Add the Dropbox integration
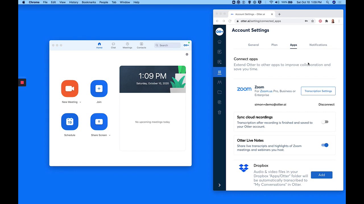The width and height of the screenshot is (364, 204). [322, 175]
